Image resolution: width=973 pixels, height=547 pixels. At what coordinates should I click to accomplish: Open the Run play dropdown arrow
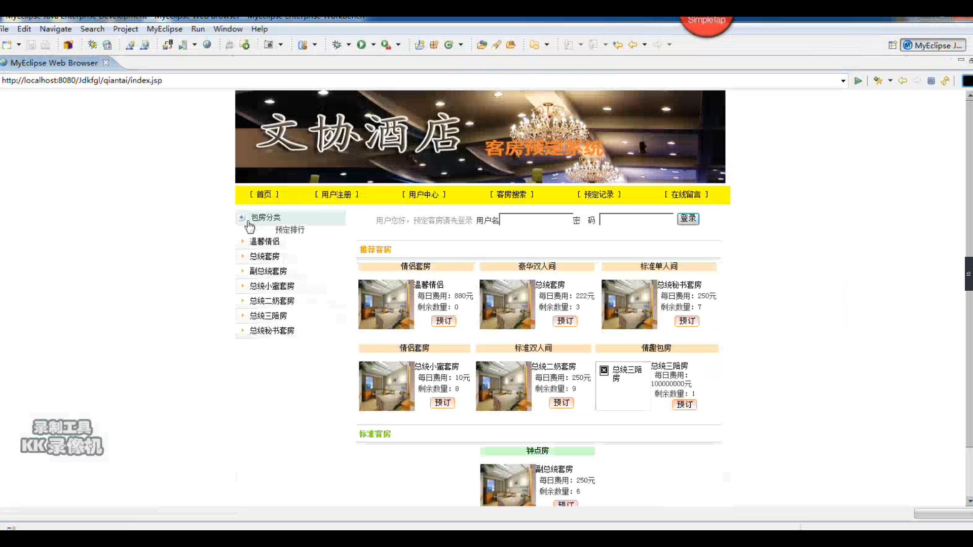[x=373, y=45]
